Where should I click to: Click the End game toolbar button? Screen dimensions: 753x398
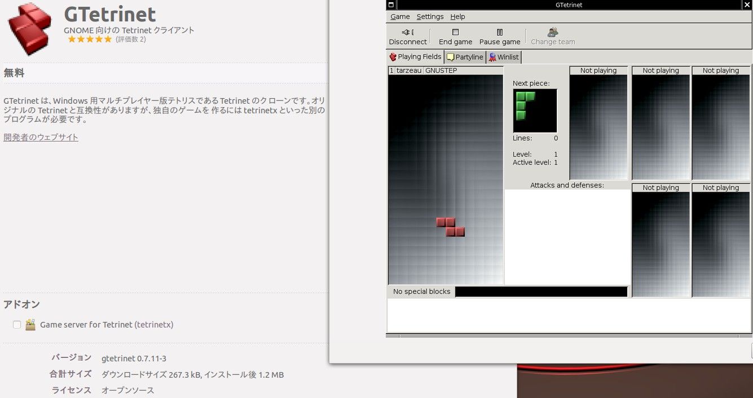pos(455,37)
